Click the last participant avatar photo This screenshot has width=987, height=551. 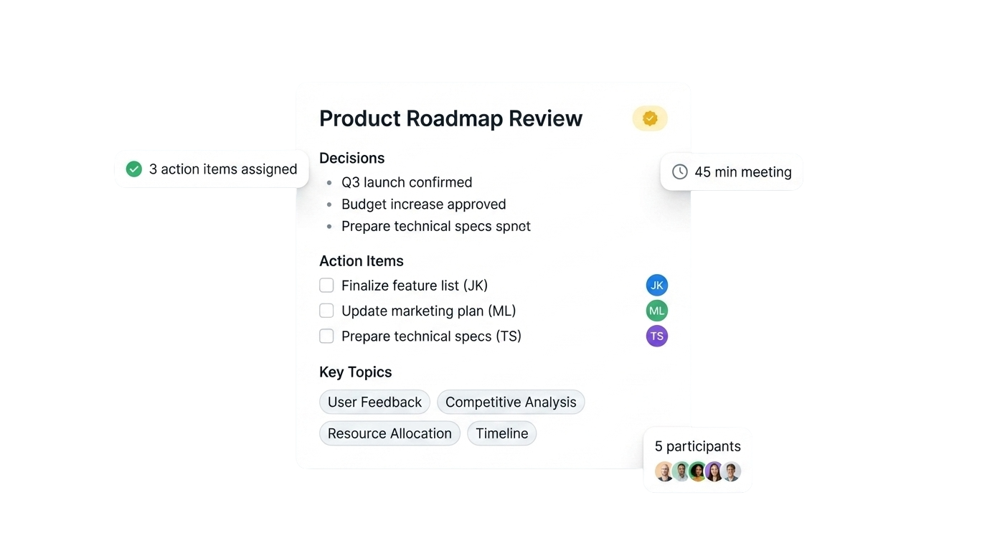(731, 471)
